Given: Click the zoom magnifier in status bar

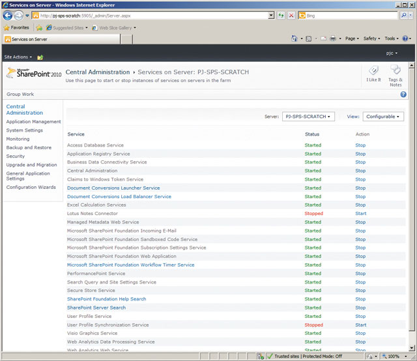Looking at the screenshot, I should pyautogui.click(x=384, y=356).
